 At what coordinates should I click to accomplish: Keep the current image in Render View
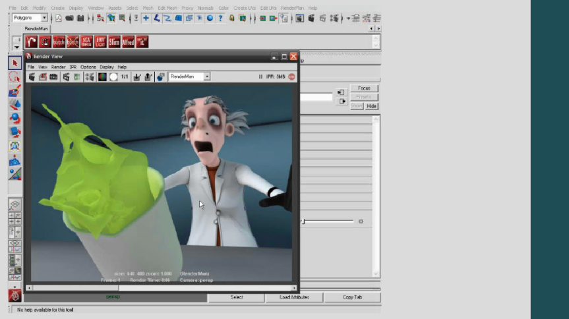click(136, 76)
